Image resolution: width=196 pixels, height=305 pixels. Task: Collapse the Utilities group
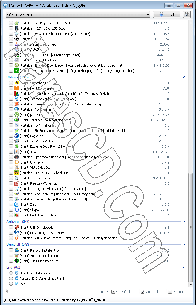184,77
